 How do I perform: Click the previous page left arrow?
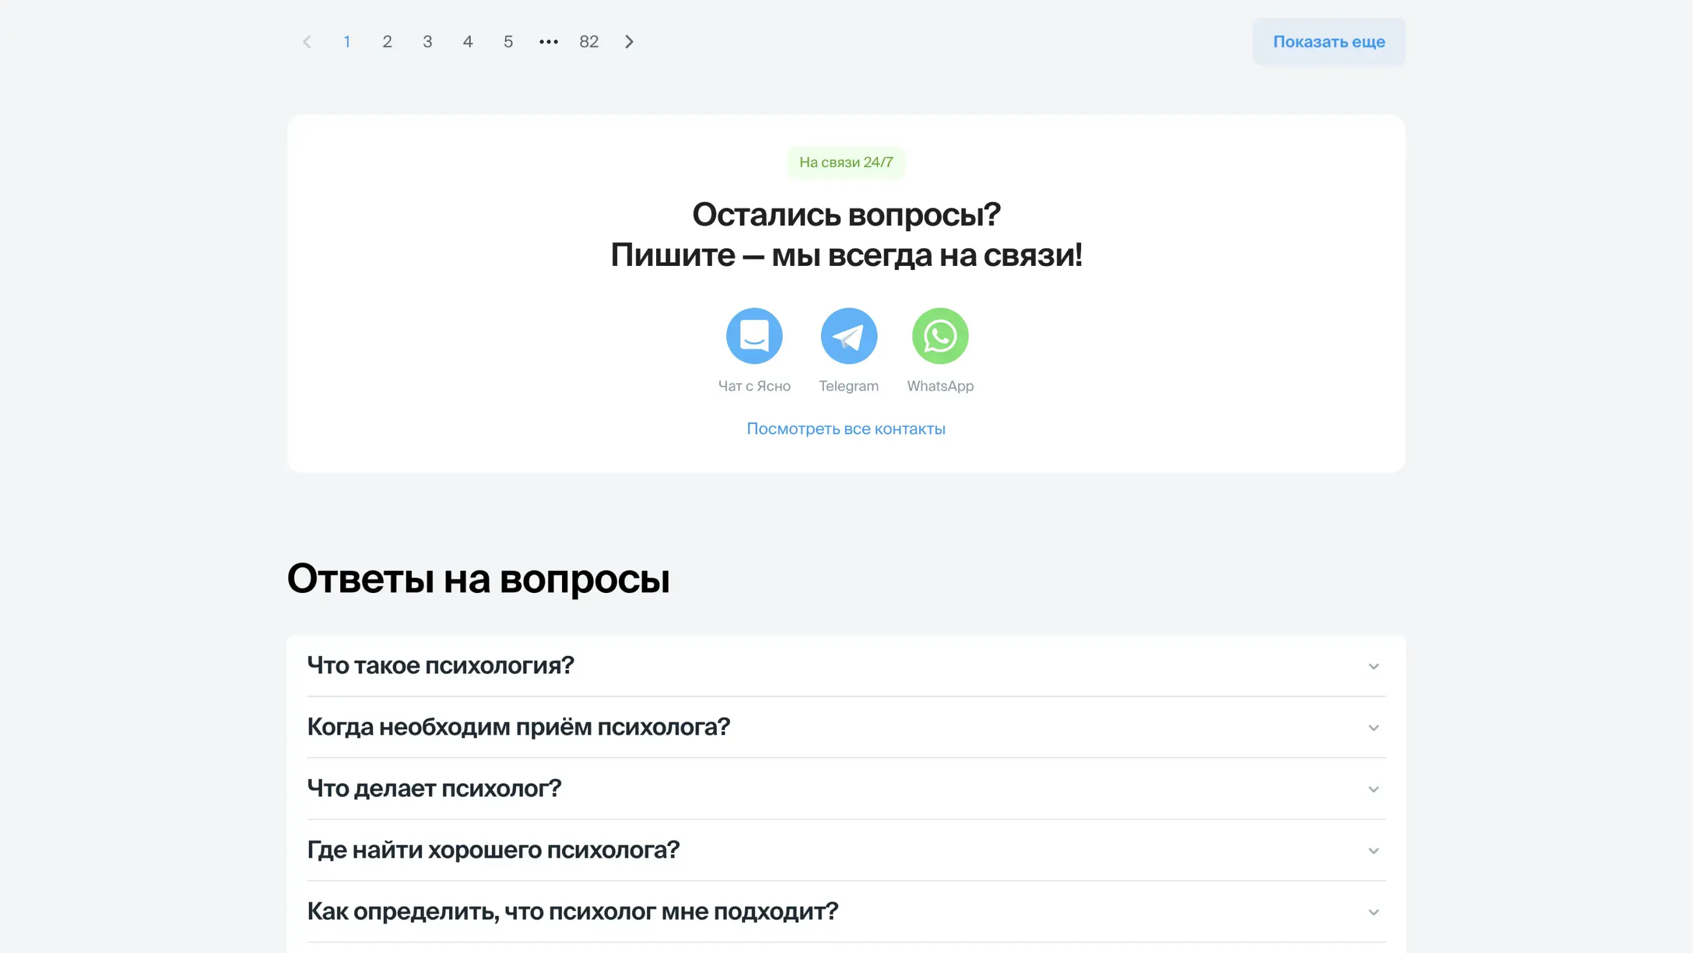(x=307, y=42)
